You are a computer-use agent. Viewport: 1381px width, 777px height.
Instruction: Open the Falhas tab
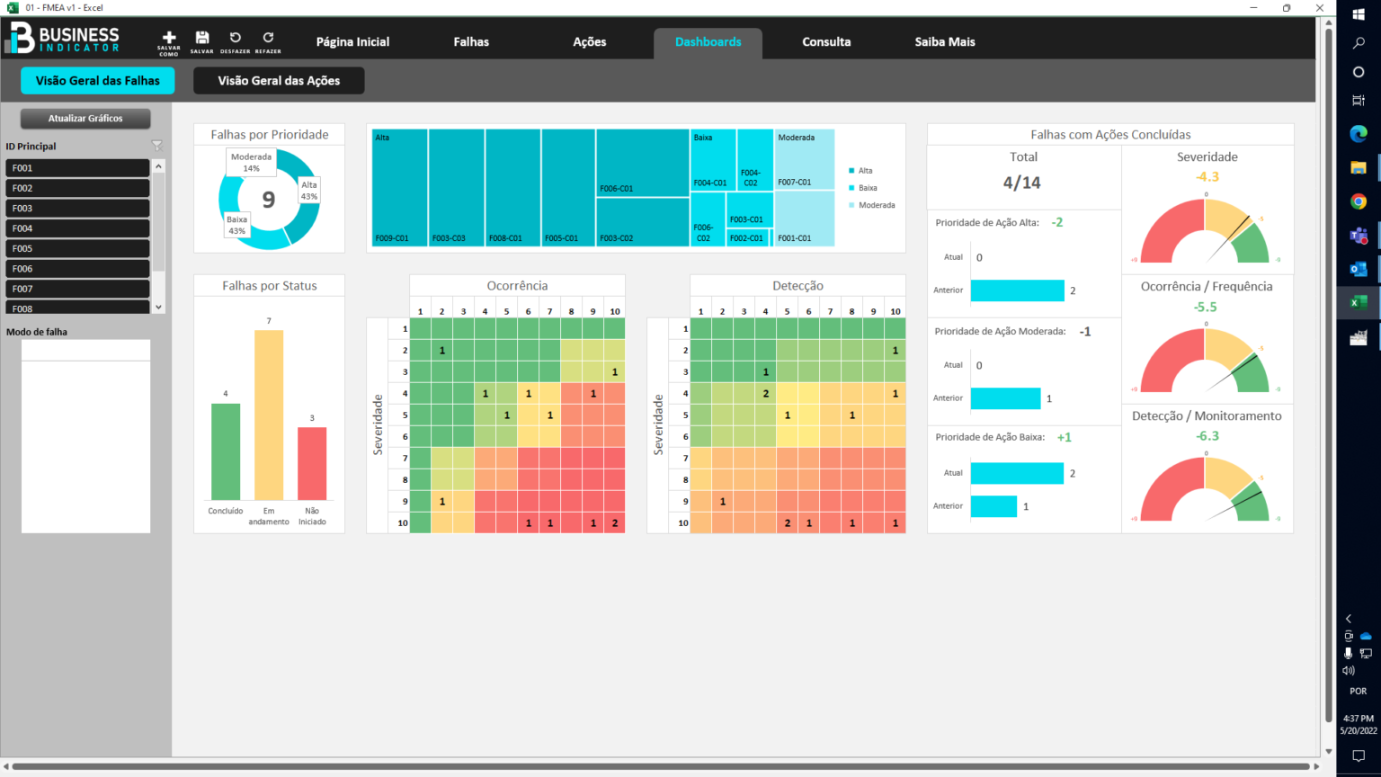tap(471, 42)
